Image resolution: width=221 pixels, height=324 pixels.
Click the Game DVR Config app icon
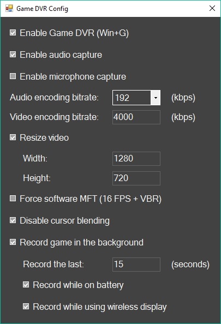[9, 9]
